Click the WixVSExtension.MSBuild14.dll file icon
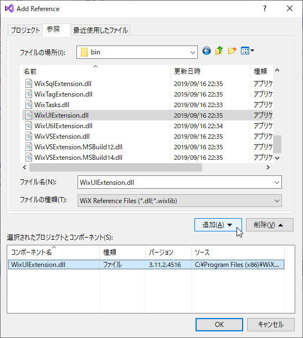This screenshot has height=338, width=303. tap(29, 158)
